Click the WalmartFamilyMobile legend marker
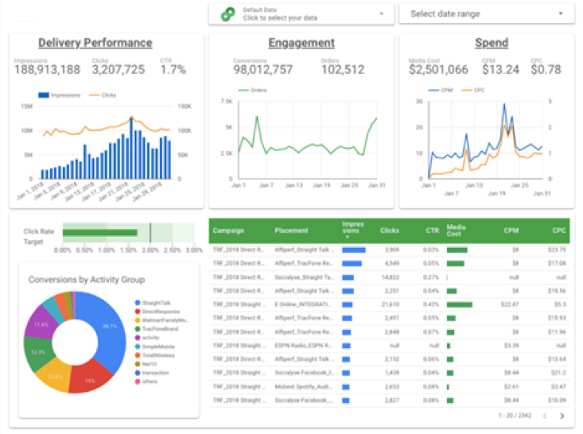The image size is (583, 434). click(138, 320)
